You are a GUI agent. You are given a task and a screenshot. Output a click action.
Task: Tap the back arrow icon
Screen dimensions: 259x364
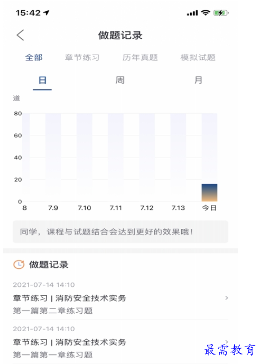[20, 36]
